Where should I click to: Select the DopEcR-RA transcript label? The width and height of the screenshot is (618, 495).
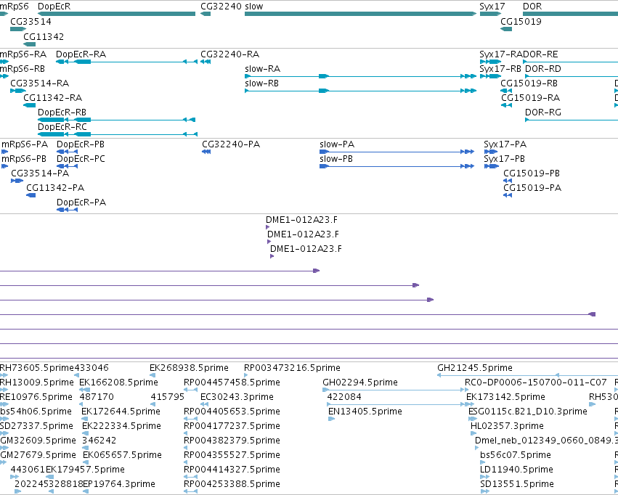(81, 54)
